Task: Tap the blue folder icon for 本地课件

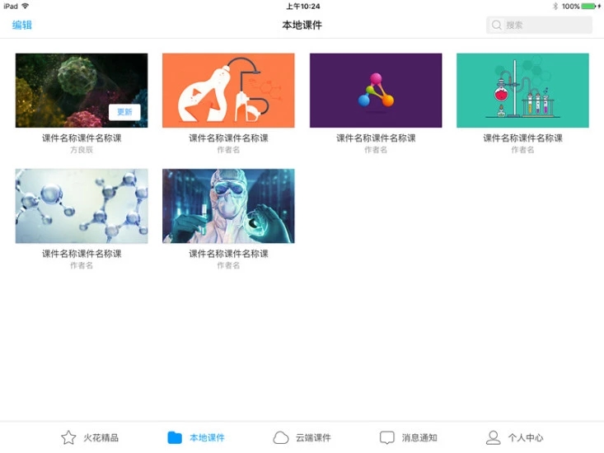Action: (175, 437)
